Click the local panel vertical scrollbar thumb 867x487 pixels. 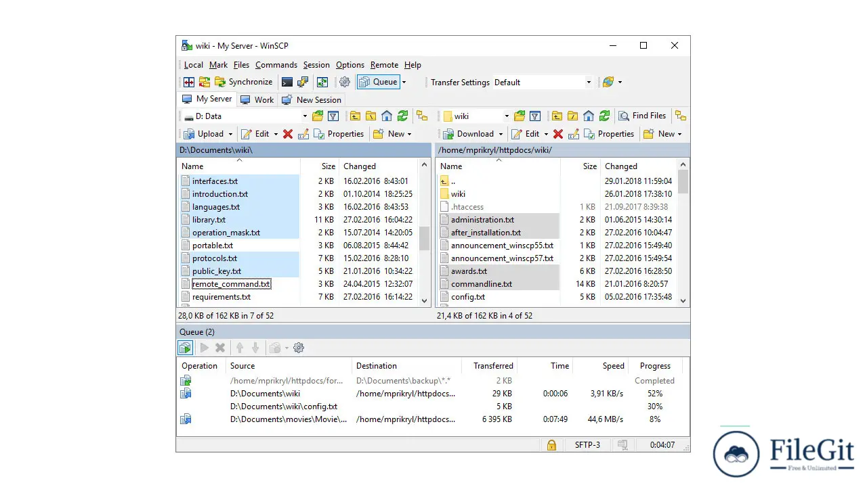coord(425,238)
